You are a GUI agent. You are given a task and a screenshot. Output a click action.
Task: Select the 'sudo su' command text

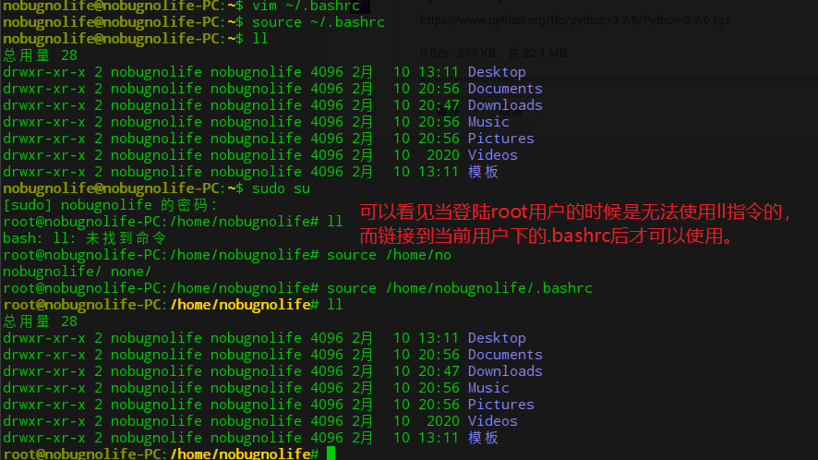click(282, 188)
